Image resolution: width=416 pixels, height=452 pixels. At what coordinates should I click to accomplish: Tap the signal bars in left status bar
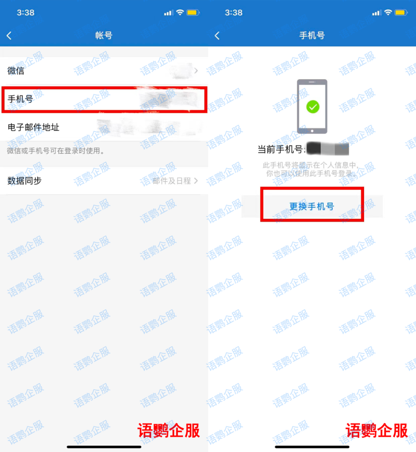(168, 13)
